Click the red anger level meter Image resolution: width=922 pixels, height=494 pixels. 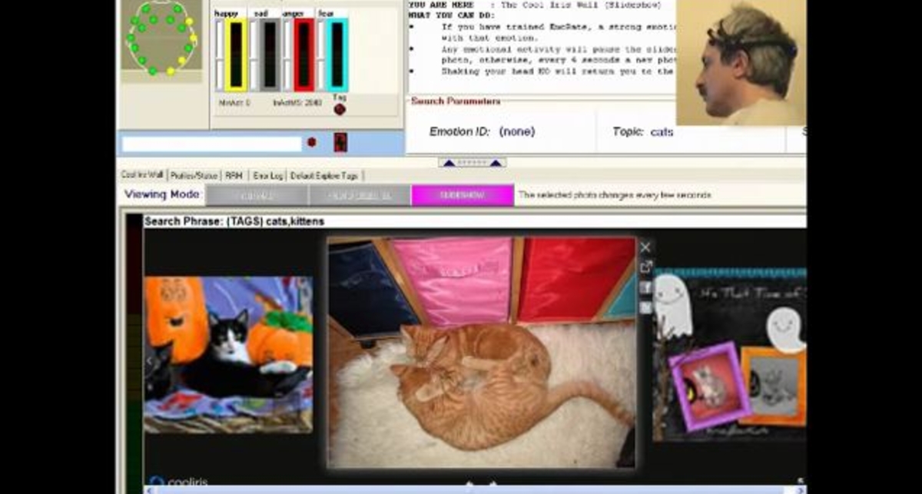coord(303,55)
